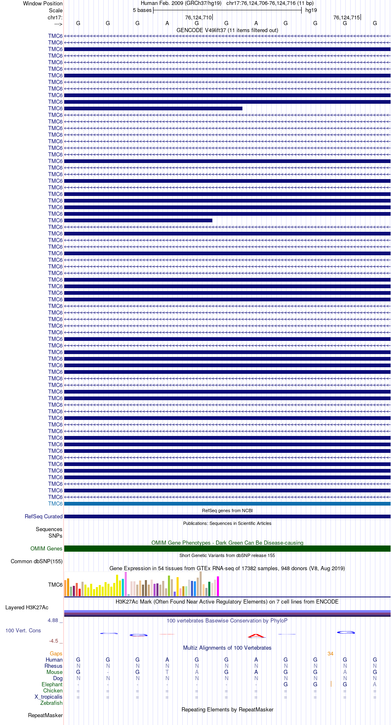Viewport: 391px width, 725px height.
Task: Open 'Short Genetic Variants from dbSNP release 155' title
Action: point(227,555)
